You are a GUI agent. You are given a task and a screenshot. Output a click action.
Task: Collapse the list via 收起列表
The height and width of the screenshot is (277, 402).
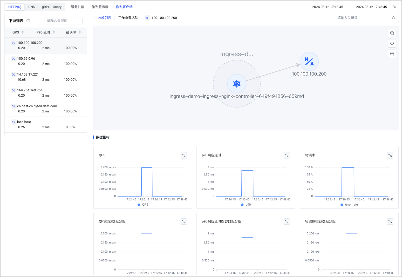point(102,18)
